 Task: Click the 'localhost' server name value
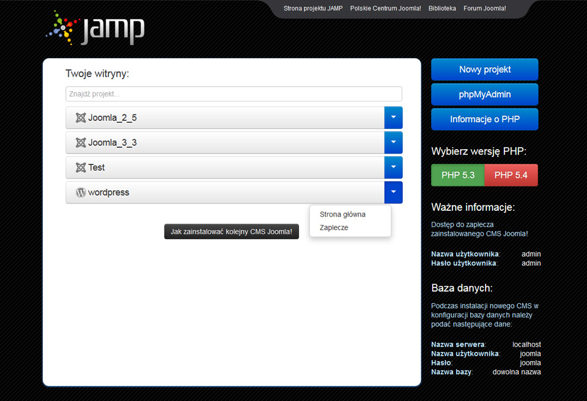click(526, 345)
